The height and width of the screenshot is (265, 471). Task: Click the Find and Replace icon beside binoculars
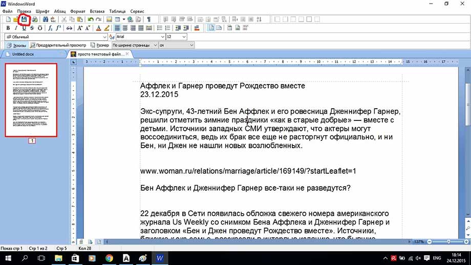pyautogui.click(x=53, y=19)
